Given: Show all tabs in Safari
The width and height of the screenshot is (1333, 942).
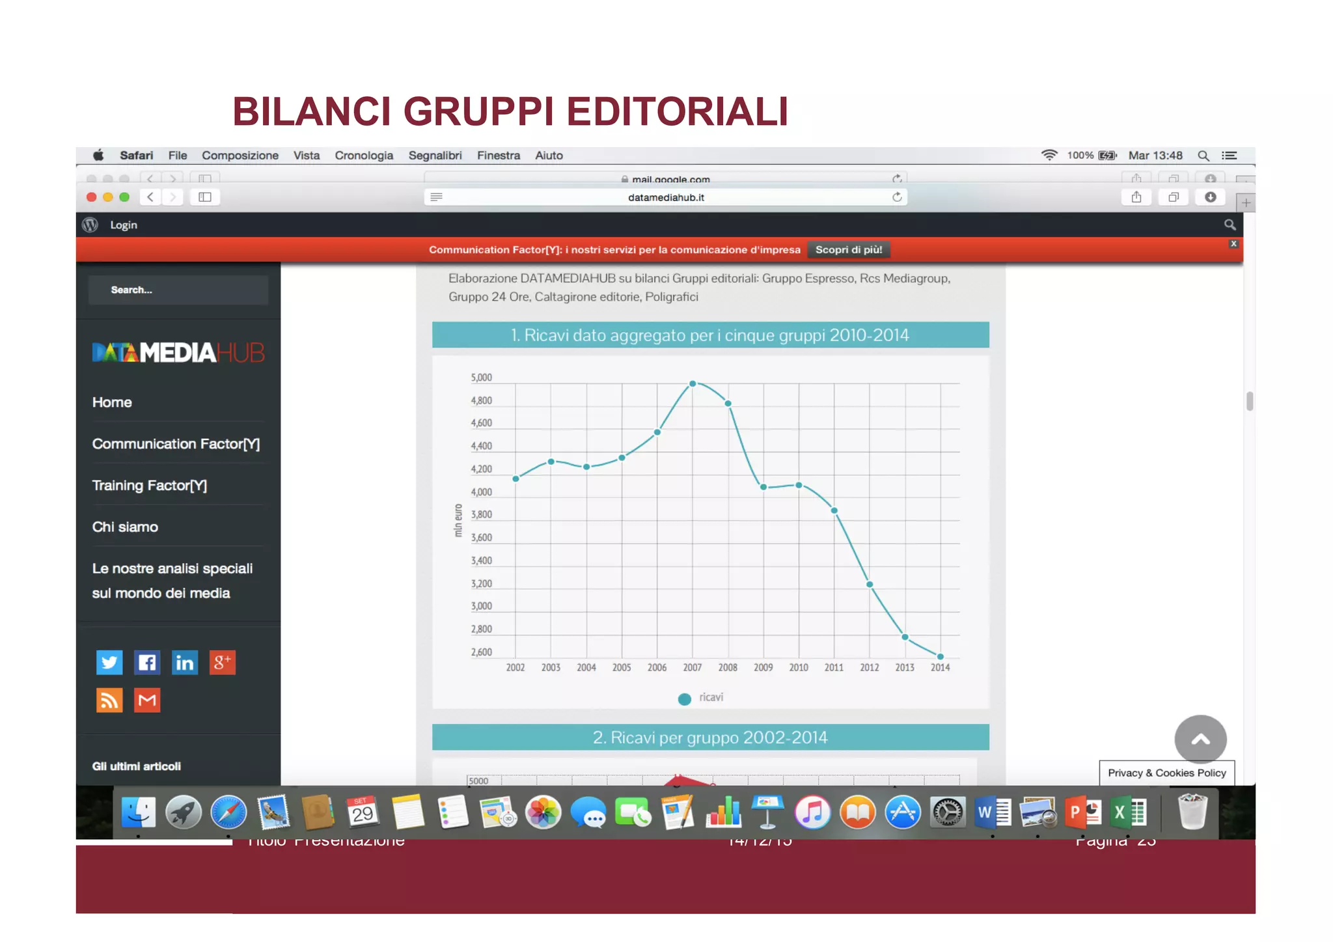Looking at the screenshot, I should (1174, 197).
